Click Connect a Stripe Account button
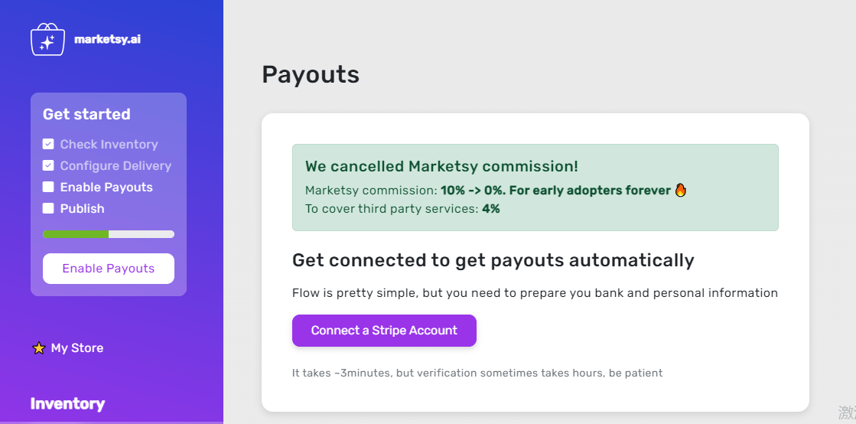This screenshot has width=856, height=424. [384, 331]
